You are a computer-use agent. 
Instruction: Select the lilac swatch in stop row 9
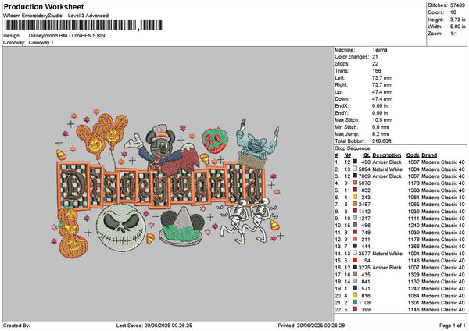tap(355, 218)
